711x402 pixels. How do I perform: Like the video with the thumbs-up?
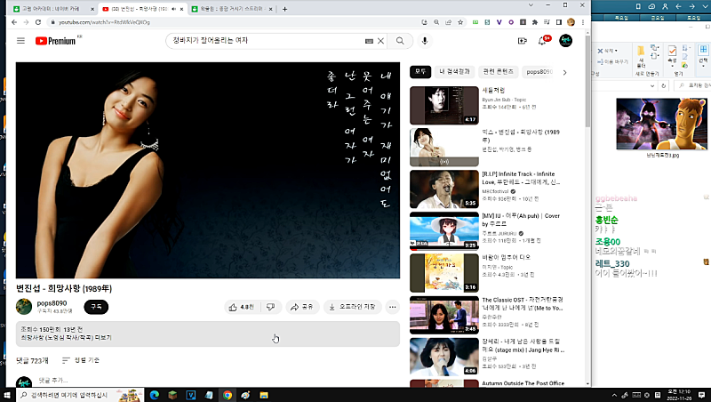pos(241,307)
